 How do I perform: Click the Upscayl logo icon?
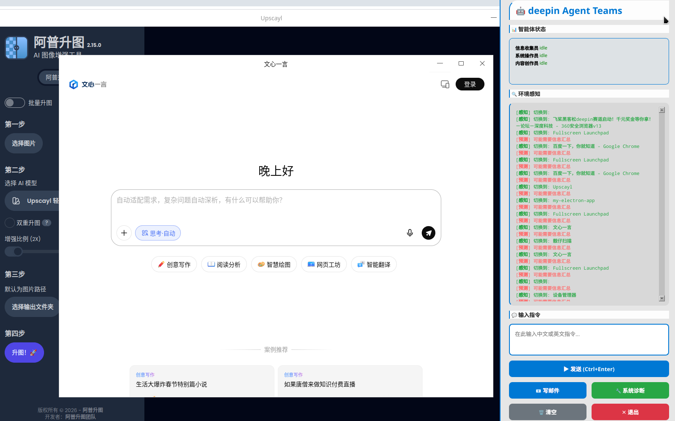click(x=17, y=47)
